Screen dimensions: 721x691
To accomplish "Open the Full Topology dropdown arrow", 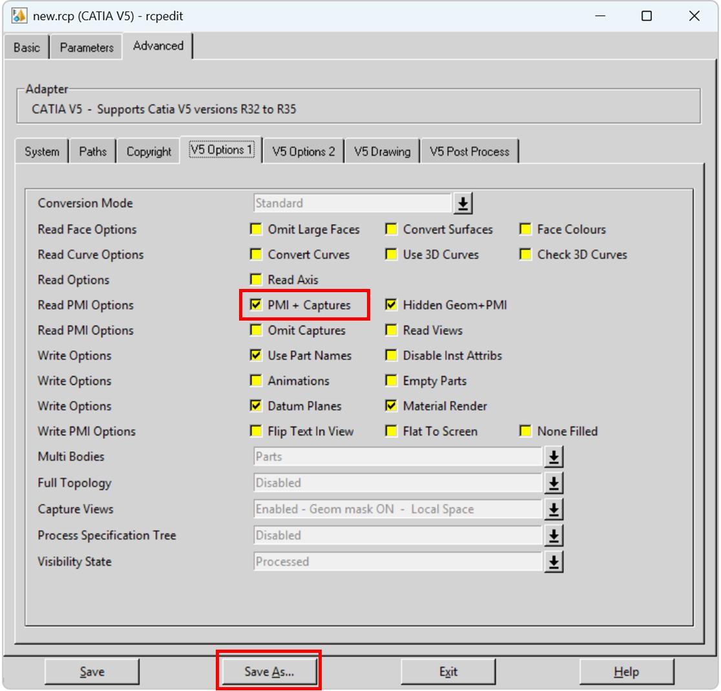I will click(x=554, y=483).
